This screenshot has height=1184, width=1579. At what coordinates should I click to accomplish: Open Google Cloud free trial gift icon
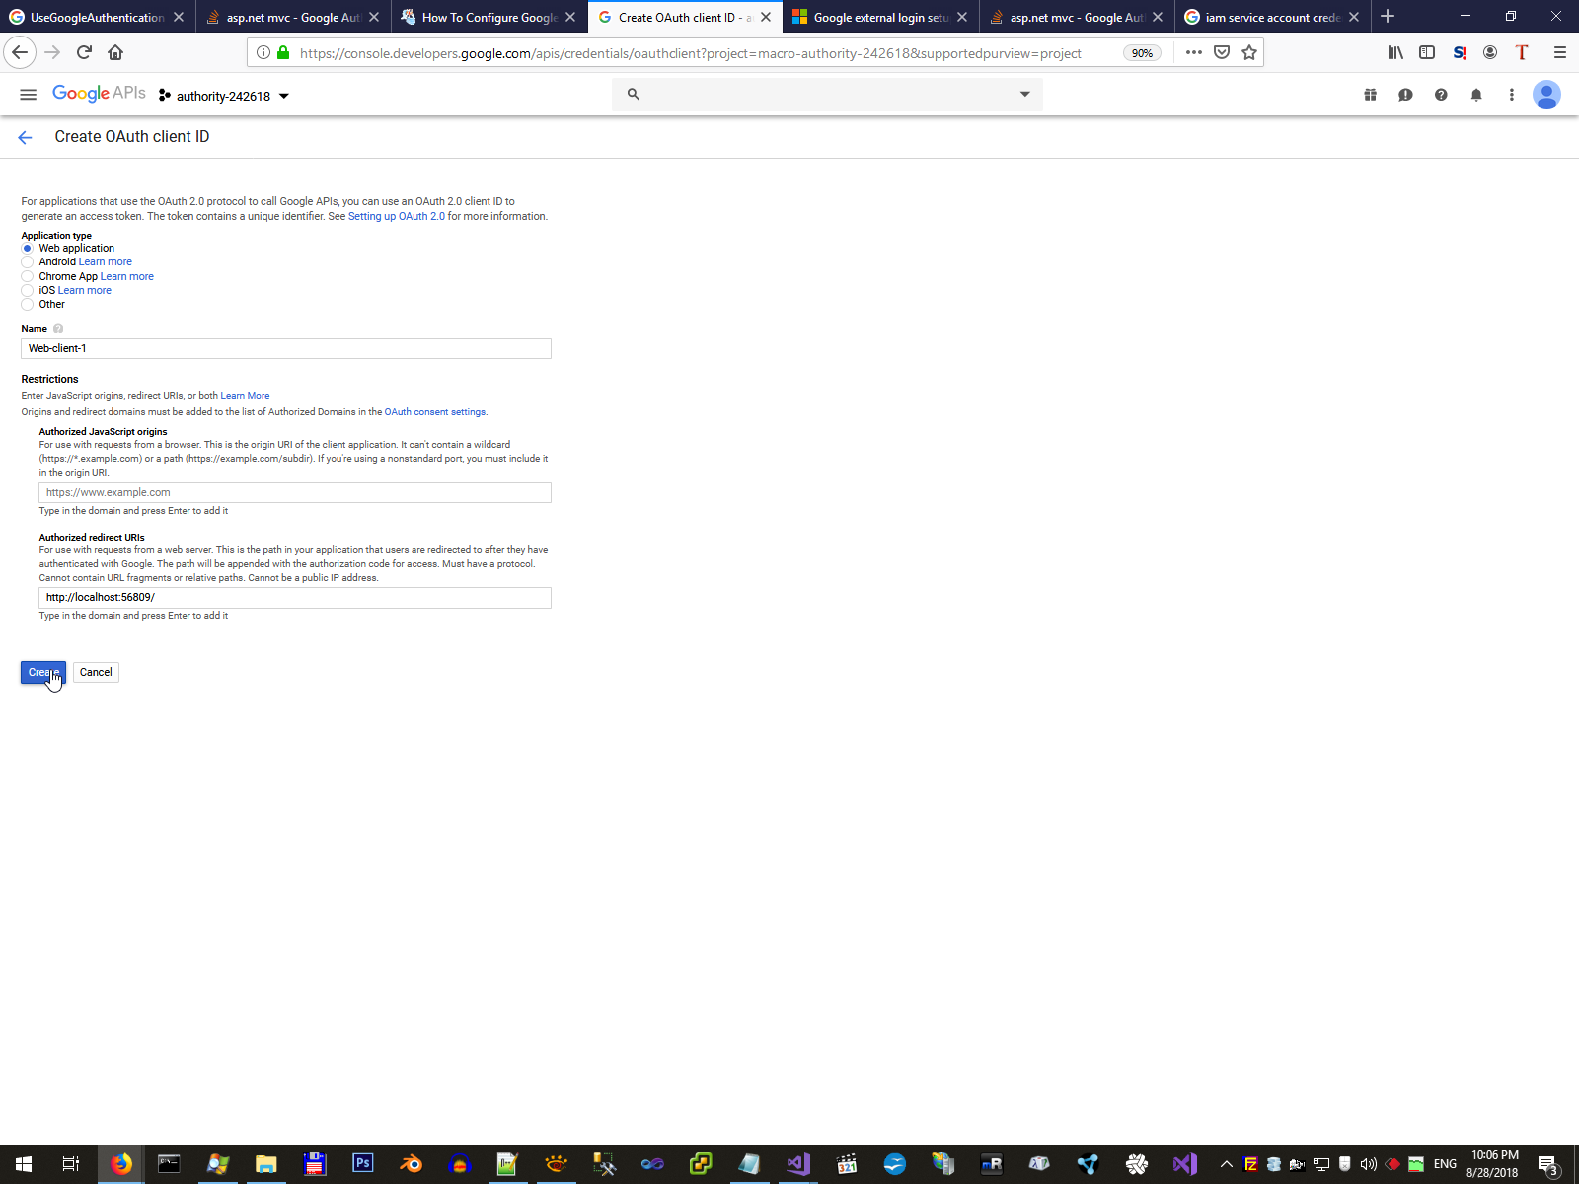1371,95
